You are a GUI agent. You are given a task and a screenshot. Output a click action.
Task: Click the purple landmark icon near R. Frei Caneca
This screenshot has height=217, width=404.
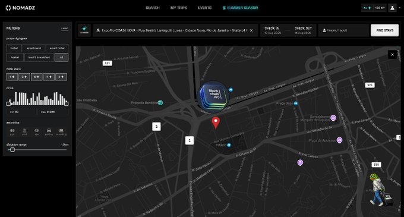[300, 163]
